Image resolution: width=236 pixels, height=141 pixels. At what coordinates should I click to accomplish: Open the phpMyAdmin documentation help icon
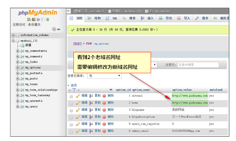pyautogui.click(x=38, y=19)
